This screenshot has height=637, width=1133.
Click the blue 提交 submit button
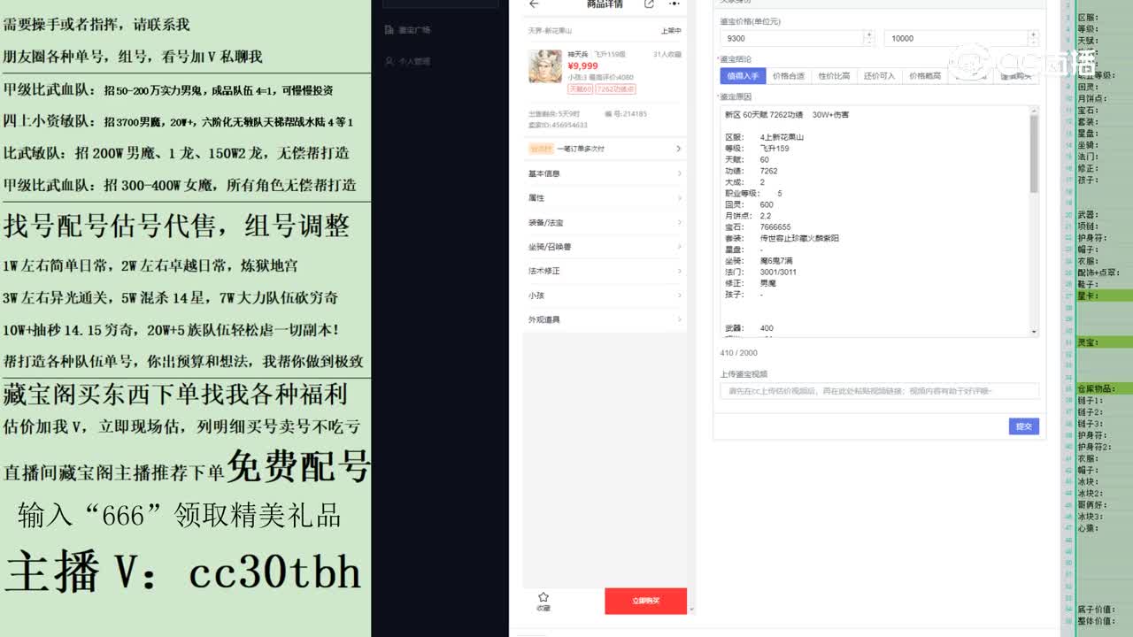[x=1023, y=426]
